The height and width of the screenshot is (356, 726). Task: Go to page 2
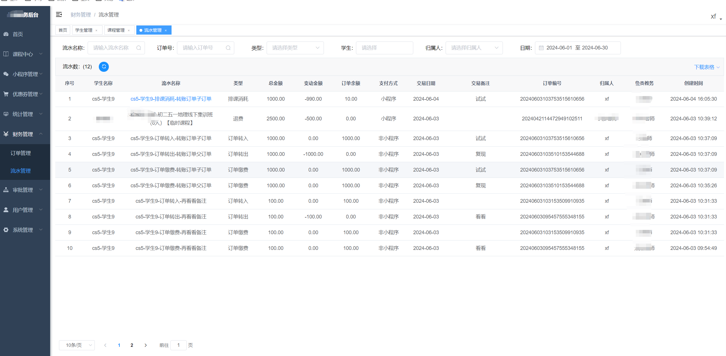click(132, 345)
